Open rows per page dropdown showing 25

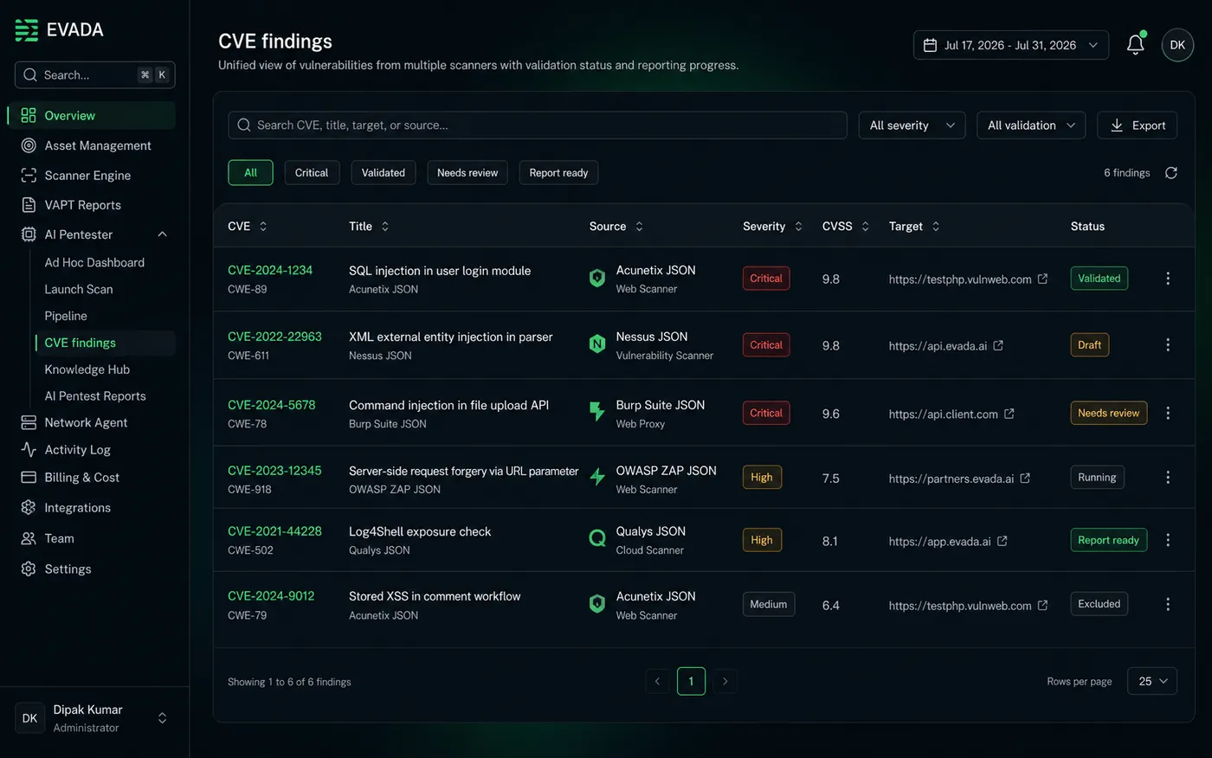1152,681
